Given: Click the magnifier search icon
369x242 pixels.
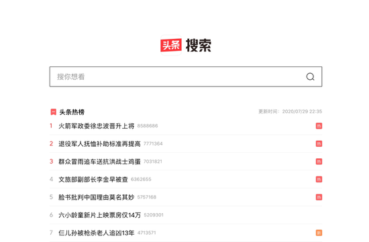Looking at the screenshot, I should tap(310, 76).
